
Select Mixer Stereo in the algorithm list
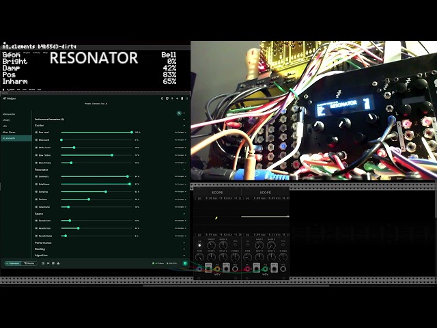click(9, 132)
